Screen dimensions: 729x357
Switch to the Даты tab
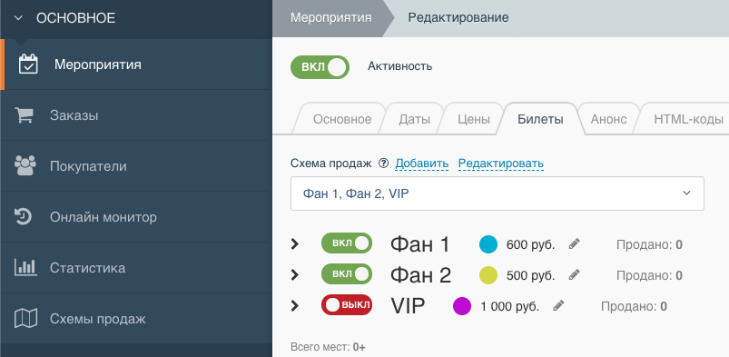pyautogui.click(x=414, y=119)
